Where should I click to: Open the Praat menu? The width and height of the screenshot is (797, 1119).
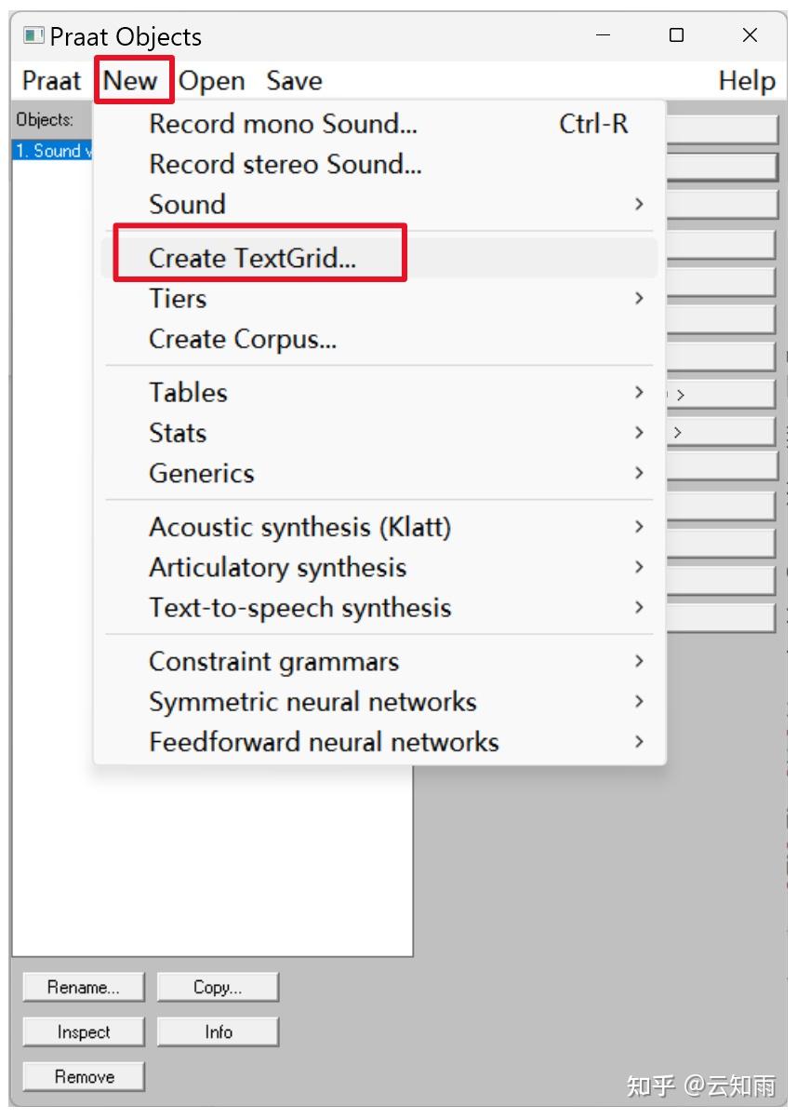(x=51, y=81)
